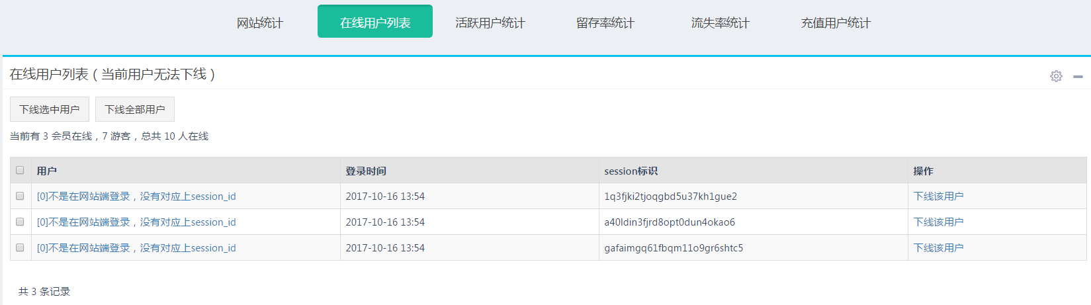Click the 下线选中用户 button
The width and height of the screenshot is (1091, 305).
tap(50, 109)
